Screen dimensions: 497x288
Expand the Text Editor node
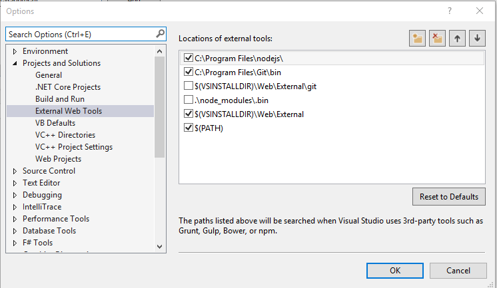tap(15, 183)
